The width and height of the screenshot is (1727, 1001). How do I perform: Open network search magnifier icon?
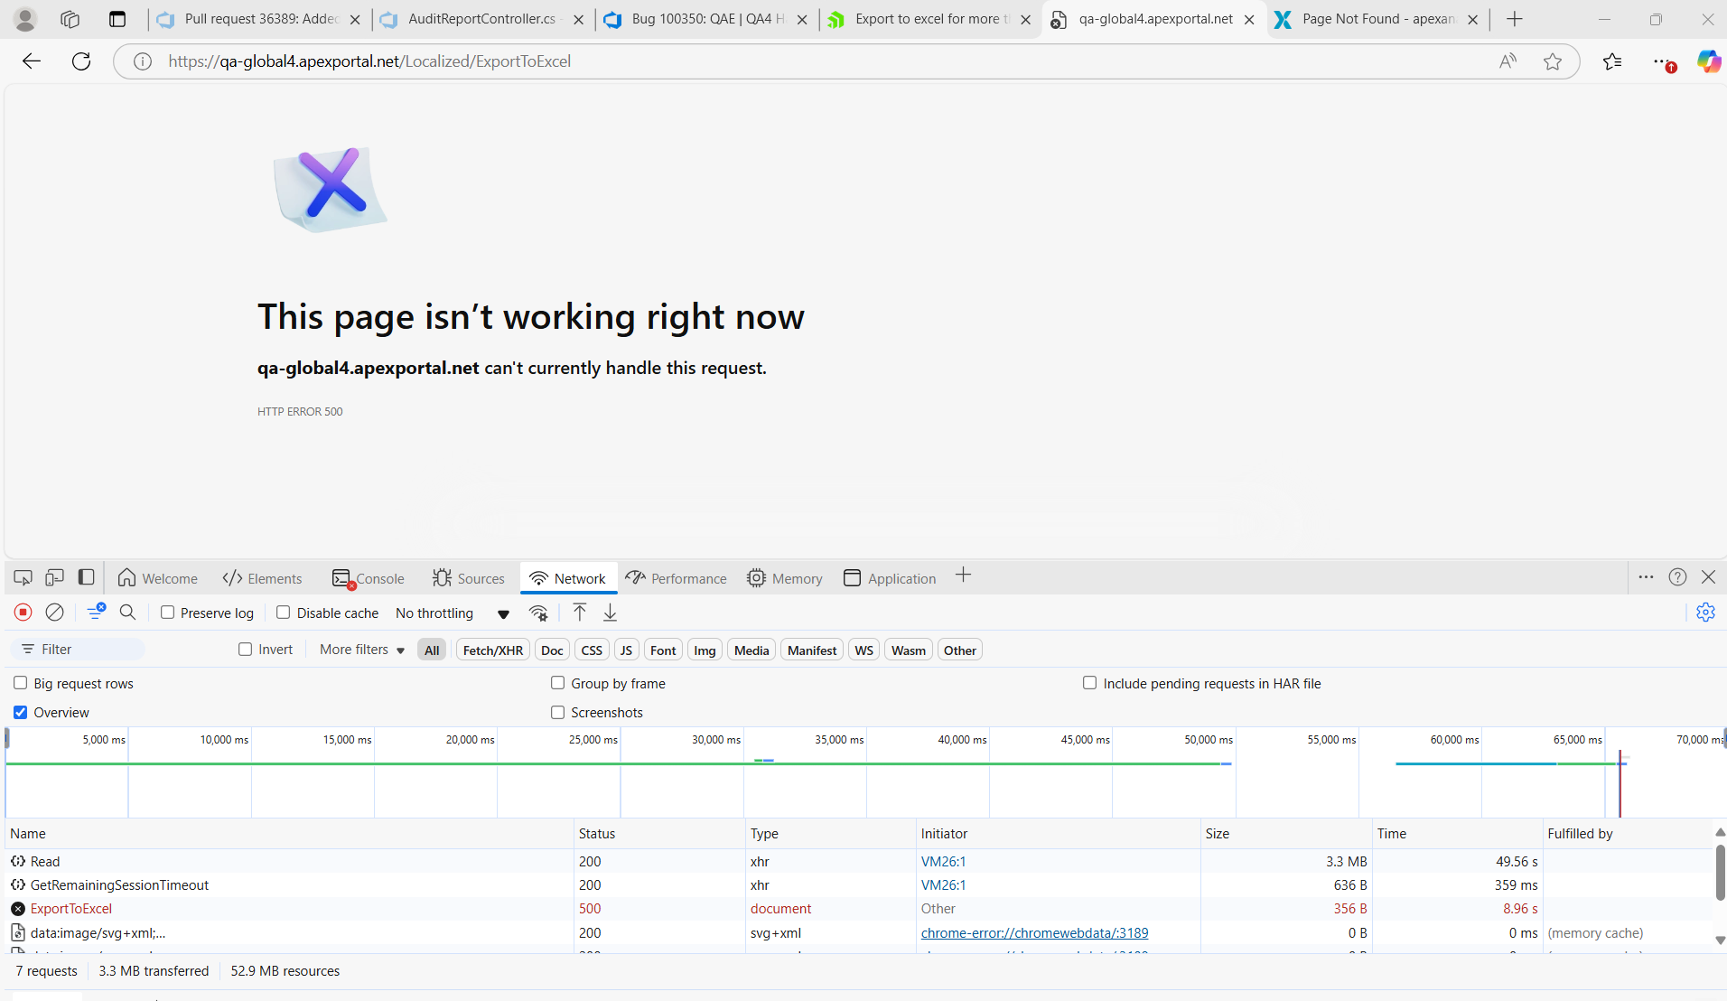pyautogui.click(x=127, y=613)
